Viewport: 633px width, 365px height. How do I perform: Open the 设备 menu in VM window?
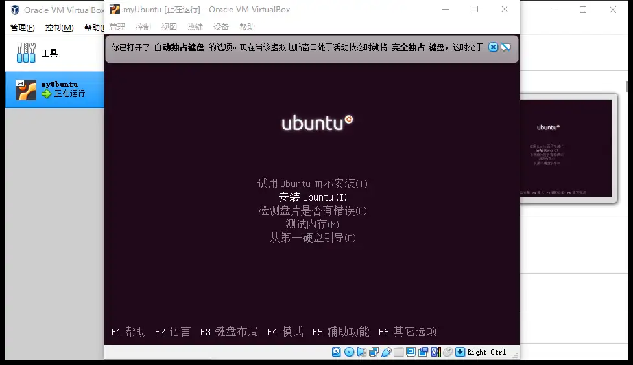point(221,27)
